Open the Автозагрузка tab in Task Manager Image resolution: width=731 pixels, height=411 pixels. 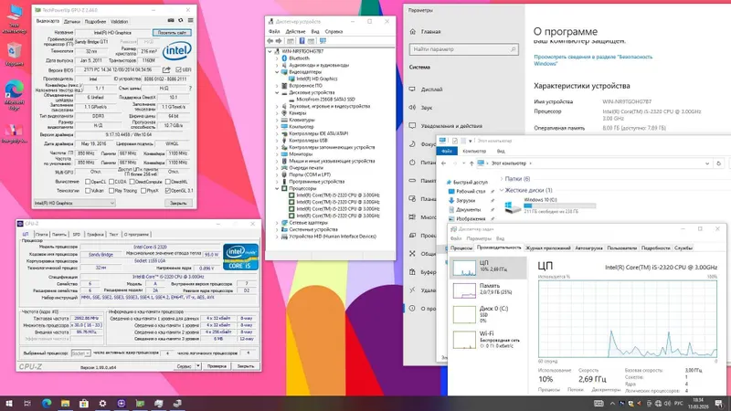click(588, 248)
